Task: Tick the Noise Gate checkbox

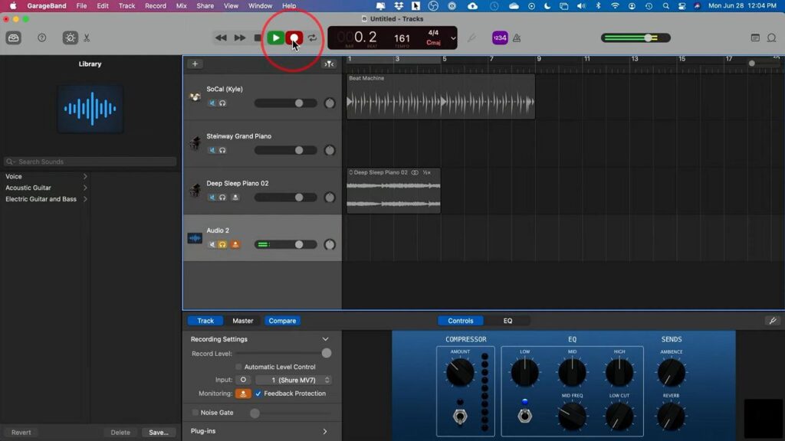Action: 195,413
